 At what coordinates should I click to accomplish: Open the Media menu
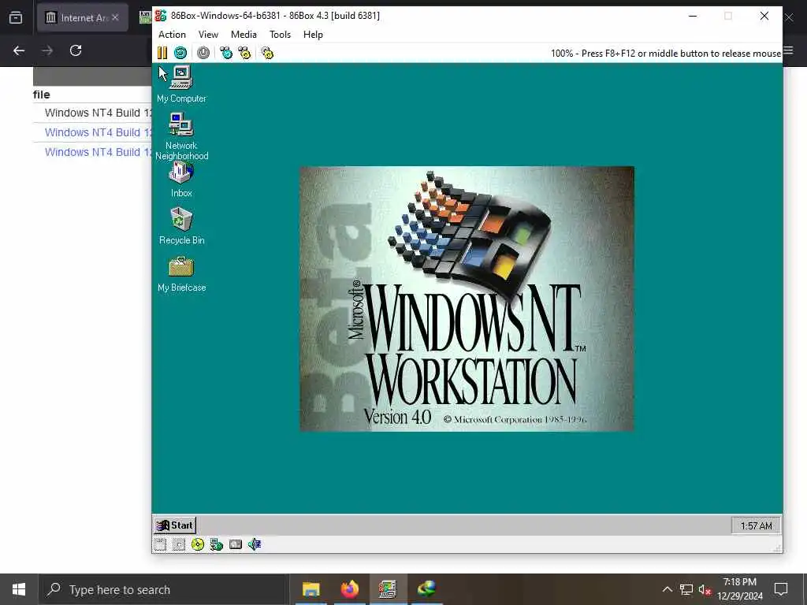click(244, 35)
